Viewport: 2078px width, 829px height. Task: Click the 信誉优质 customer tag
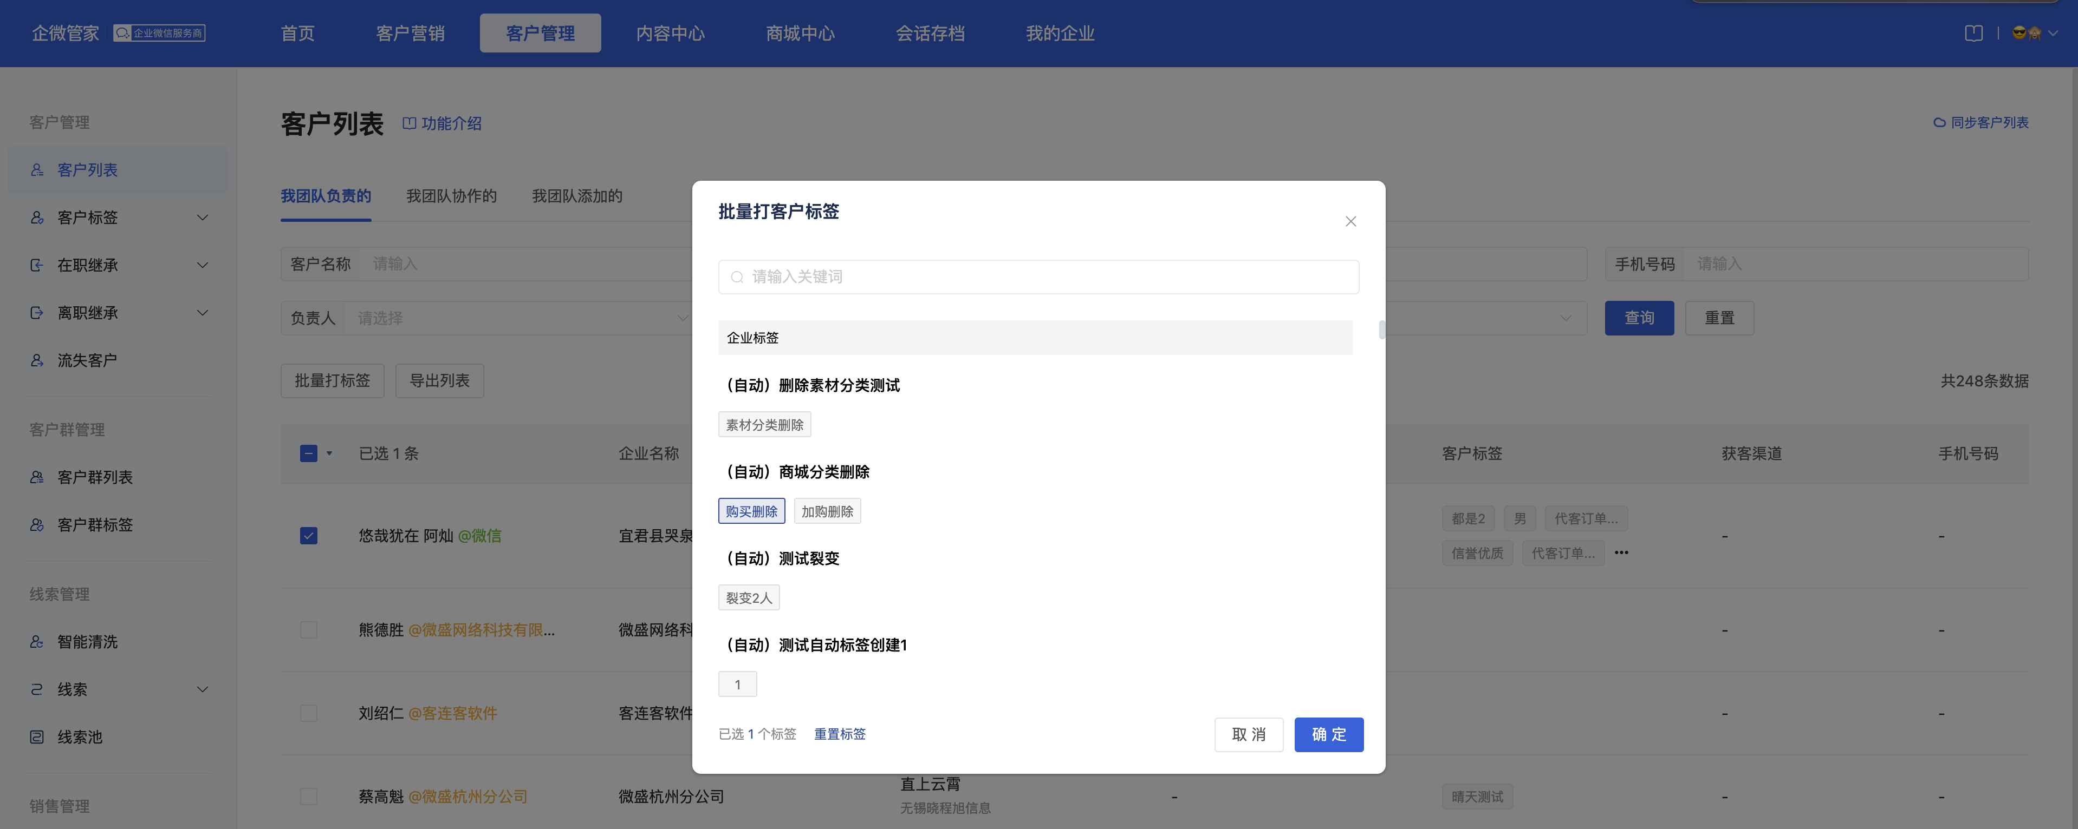(x=1477, y=552)
